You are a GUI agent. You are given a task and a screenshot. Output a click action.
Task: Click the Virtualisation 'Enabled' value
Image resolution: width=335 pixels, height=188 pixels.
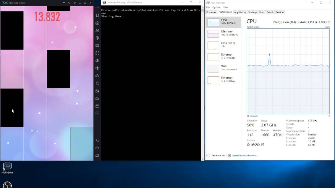[312, 134]
